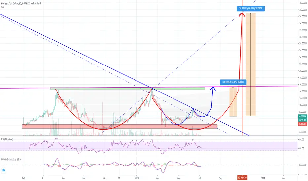The image size is (308, 181).
Task: Click the Jun label on the time axis
Action: tap(63, 178)
